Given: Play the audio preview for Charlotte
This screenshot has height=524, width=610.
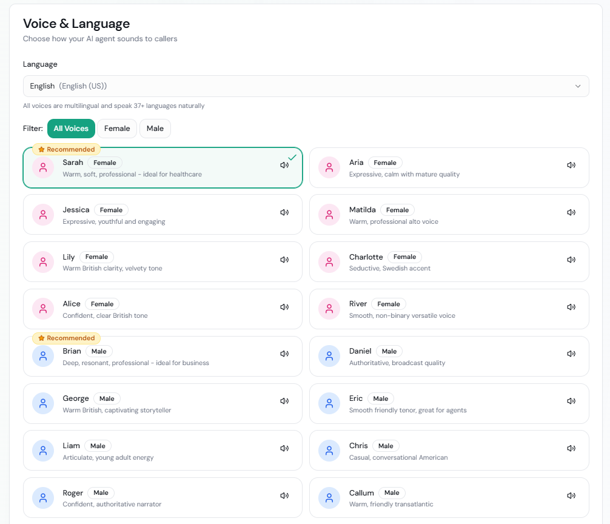Looking at the screenshot, I should click(x=571, y=259).
